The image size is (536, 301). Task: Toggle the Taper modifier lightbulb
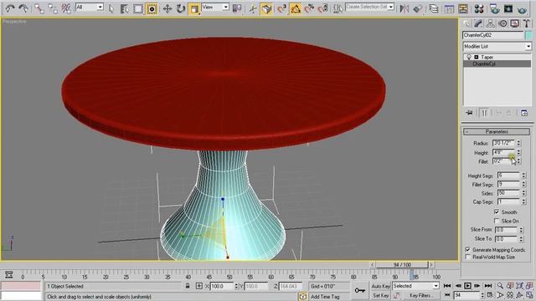[469, 57]
